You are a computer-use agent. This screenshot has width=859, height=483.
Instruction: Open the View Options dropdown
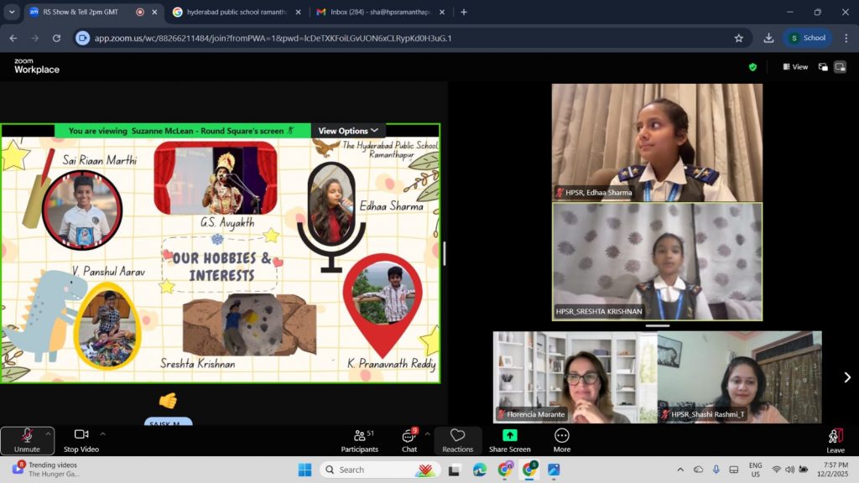click(x=348, y=131)
